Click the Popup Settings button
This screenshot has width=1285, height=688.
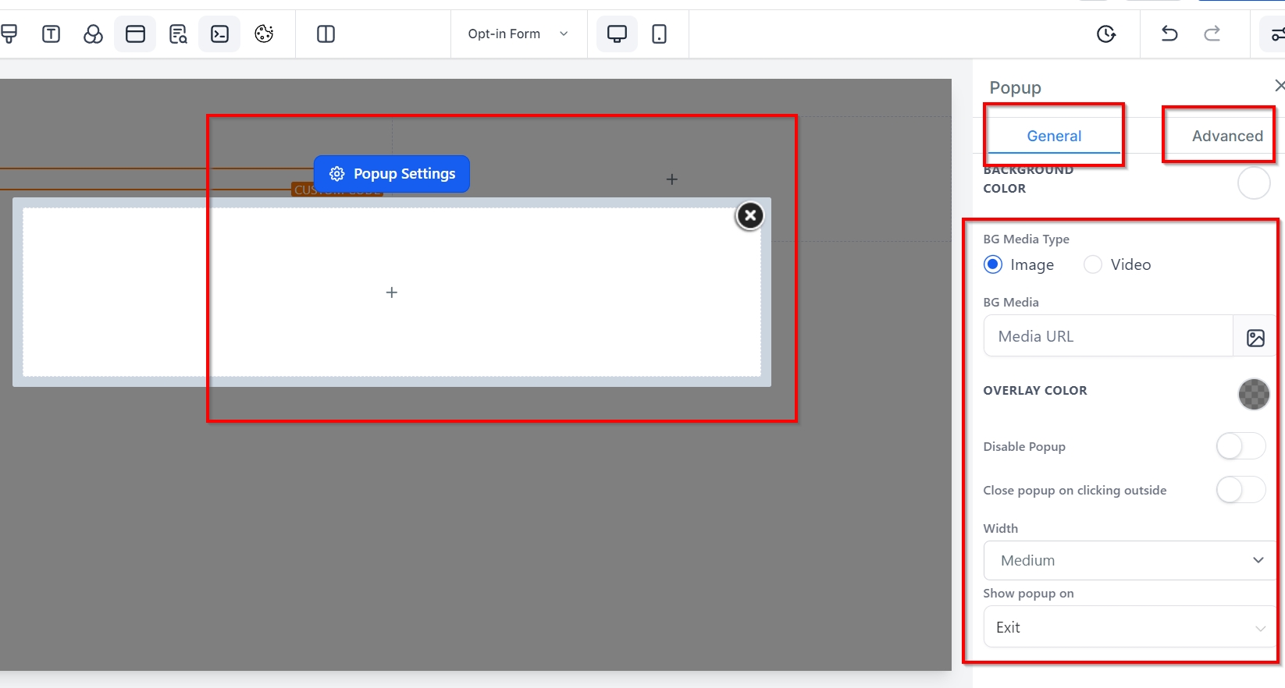pos(392,174)
